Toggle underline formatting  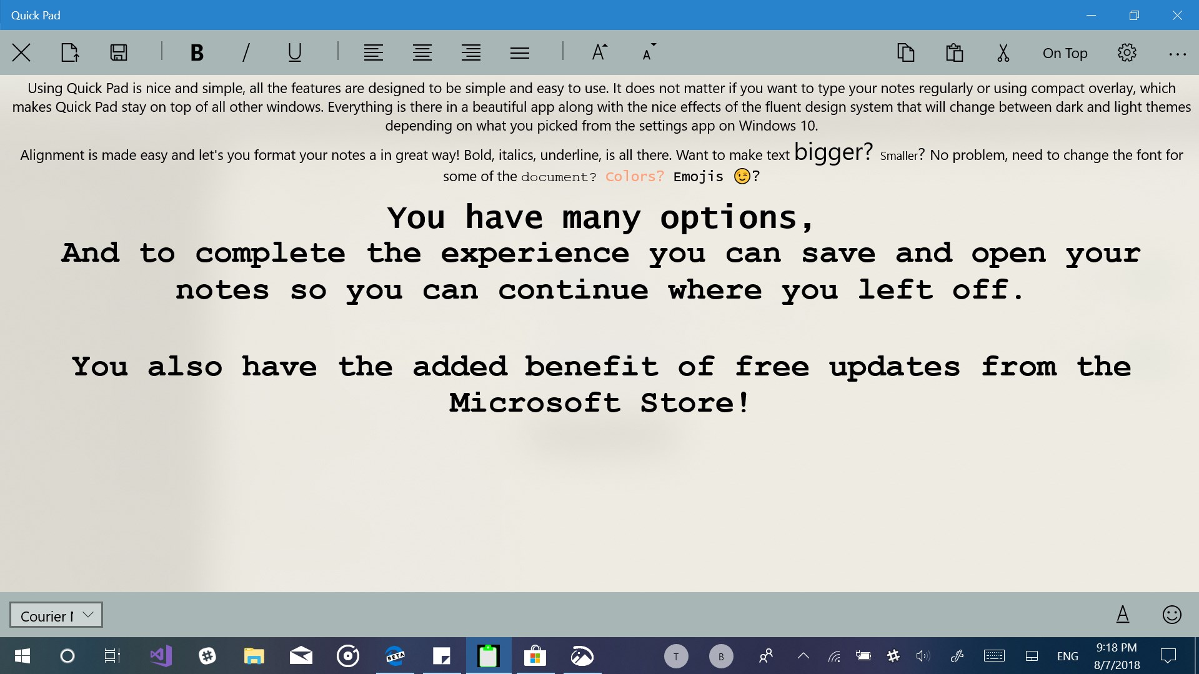point(294,53)
